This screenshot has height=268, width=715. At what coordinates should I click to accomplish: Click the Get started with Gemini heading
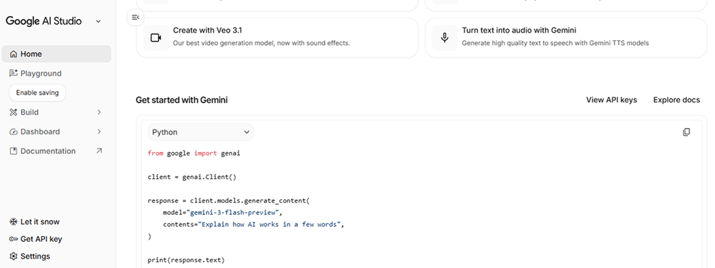coord(181,100)
